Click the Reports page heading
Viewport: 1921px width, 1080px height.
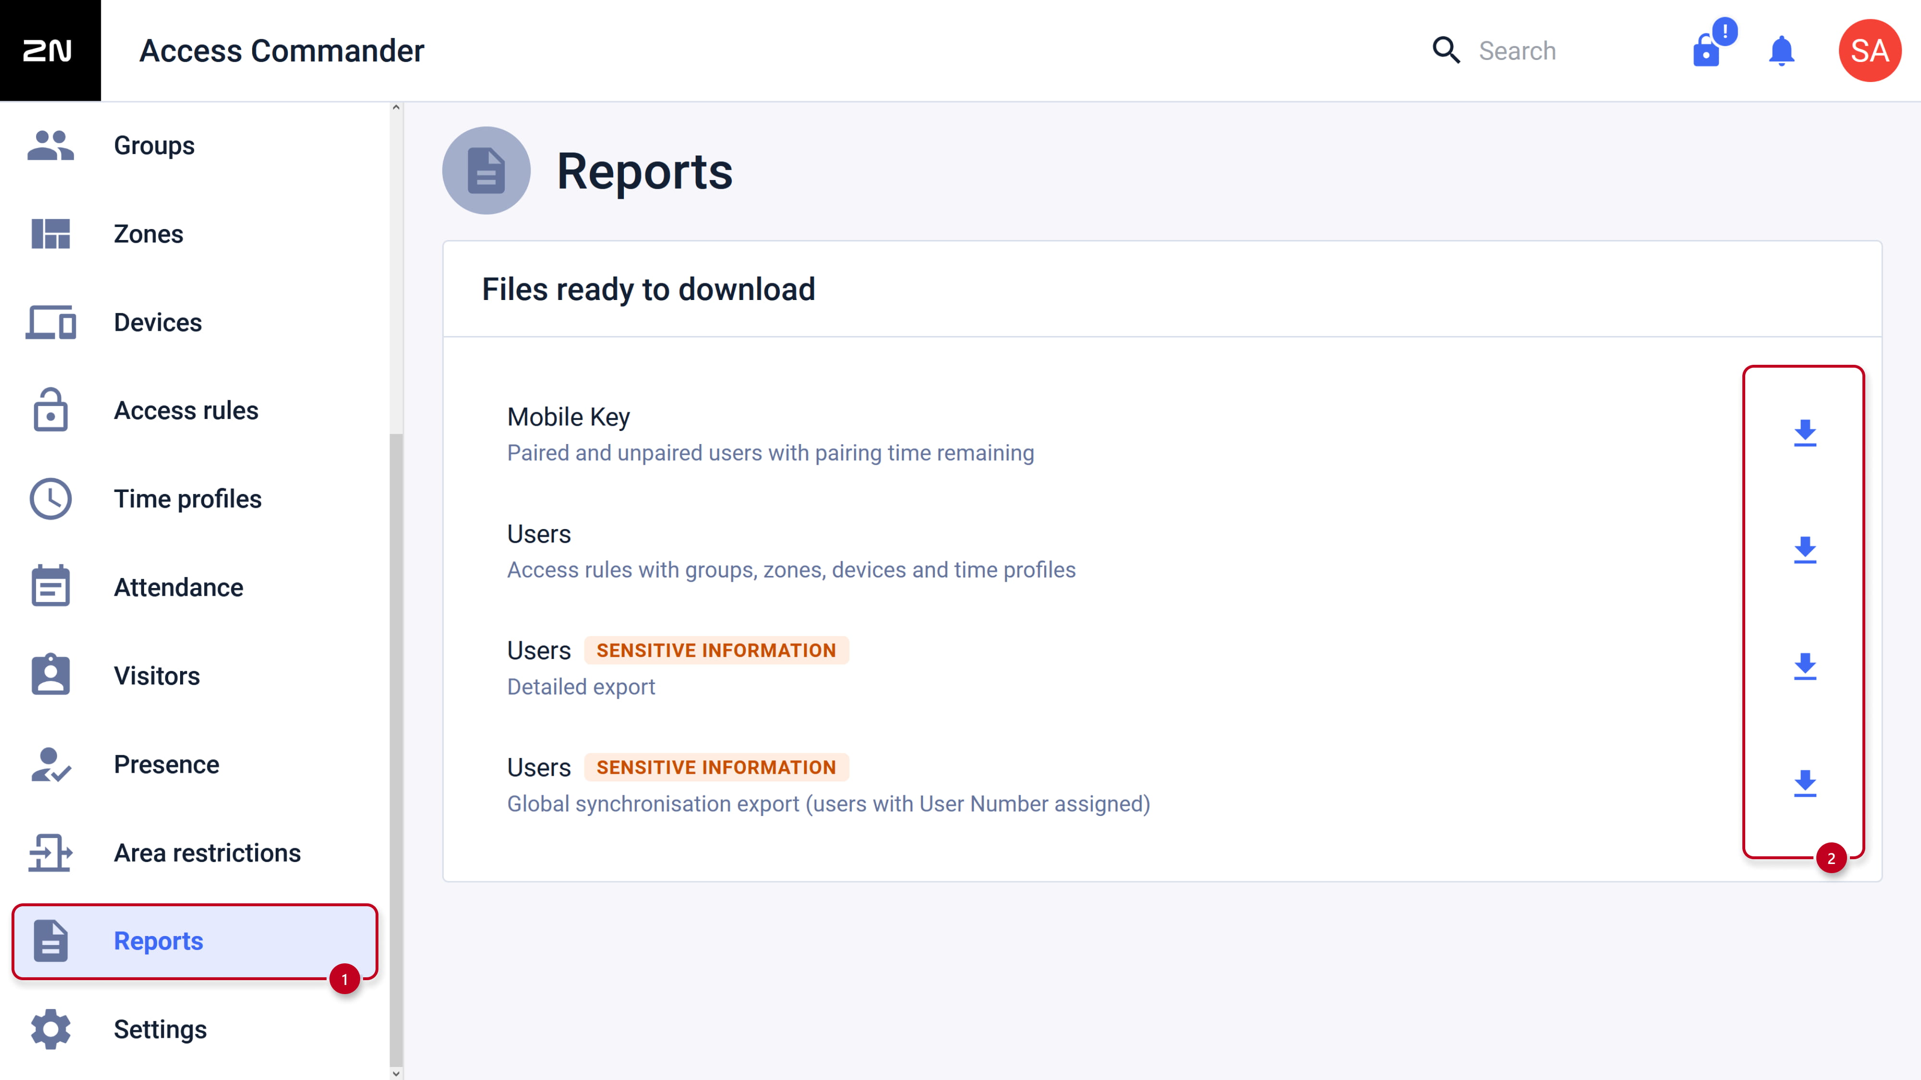(x=644, y=171)
